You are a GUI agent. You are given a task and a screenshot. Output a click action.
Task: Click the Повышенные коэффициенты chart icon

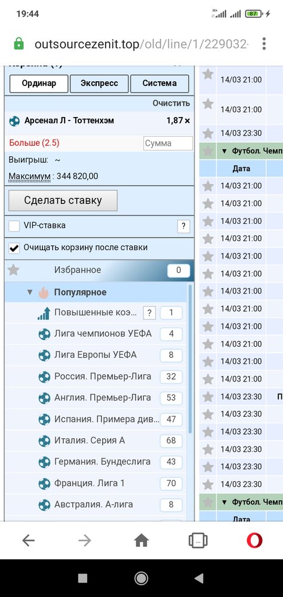tap(44, 313)
